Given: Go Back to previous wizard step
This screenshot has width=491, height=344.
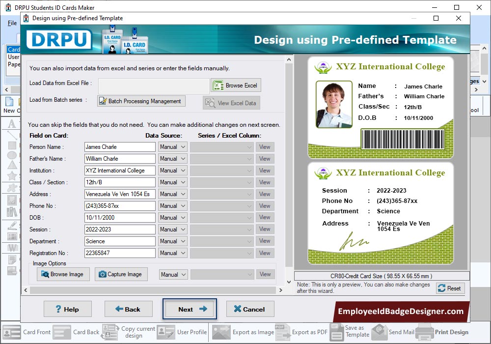Looking at the screenshot, I should tap(128, 309).
